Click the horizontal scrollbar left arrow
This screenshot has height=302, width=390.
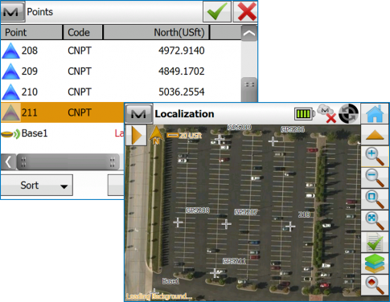point(8,162)
